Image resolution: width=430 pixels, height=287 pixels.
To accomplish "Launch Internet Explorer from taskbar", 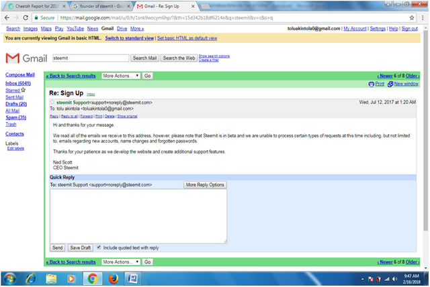I will click(x=31, y=279).
